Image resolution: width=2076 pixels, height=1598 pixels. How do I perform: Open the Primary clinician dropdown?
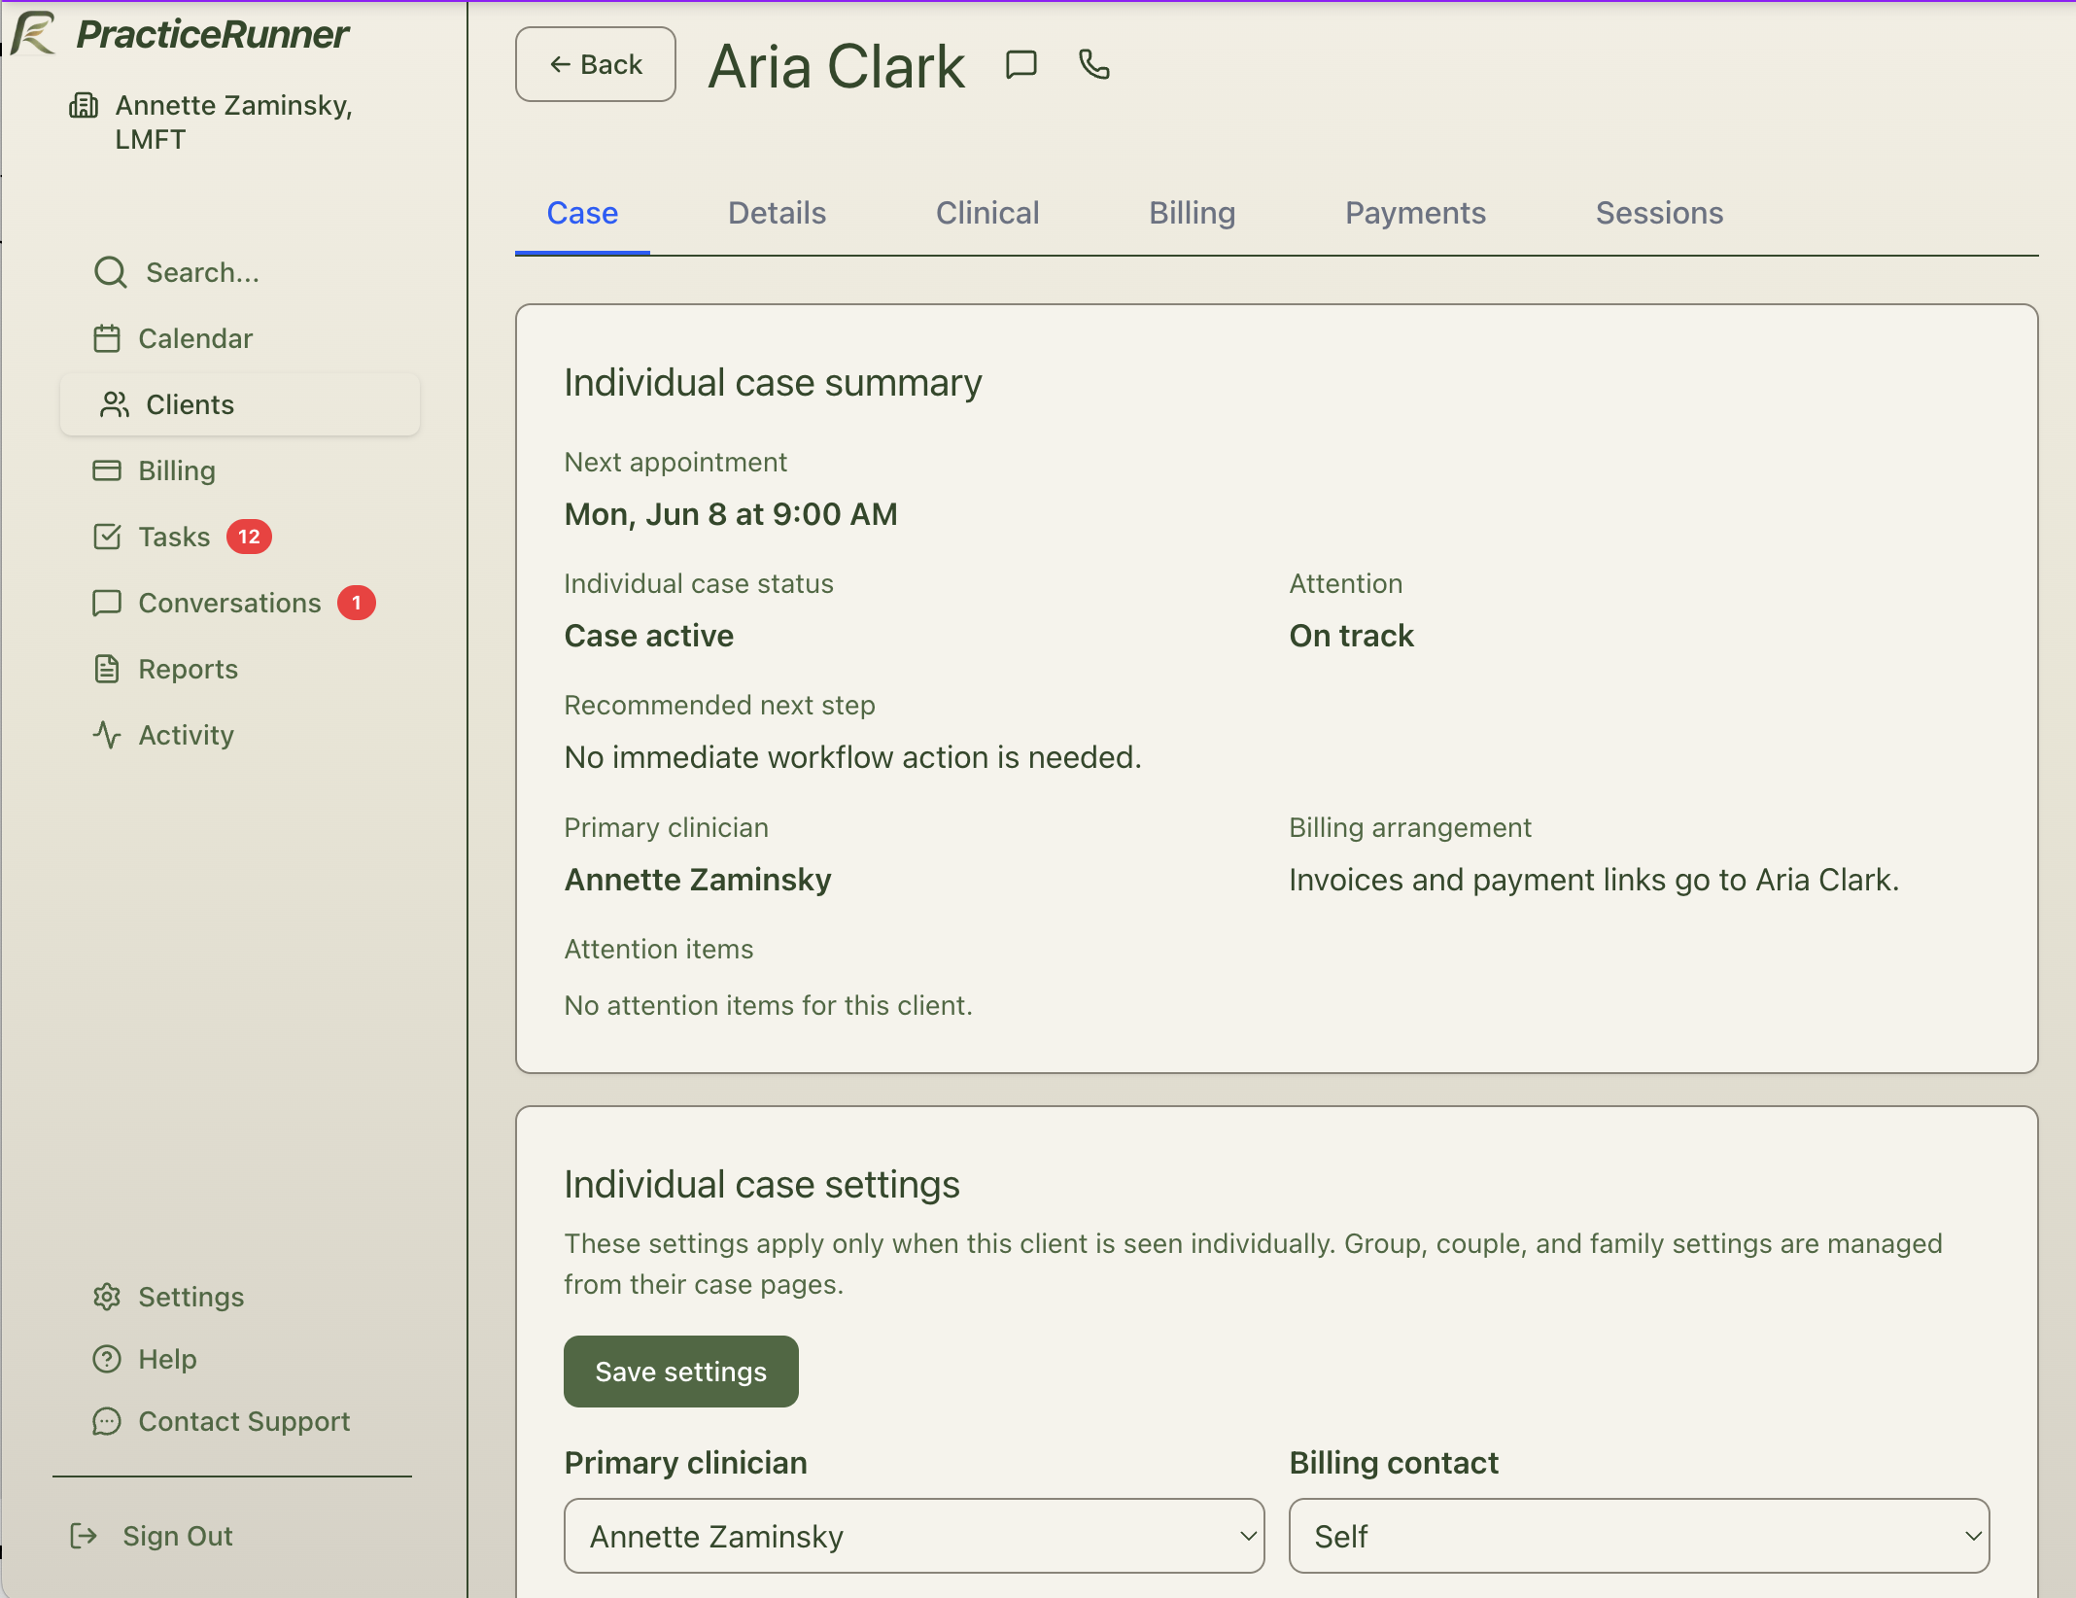click(914, 1536)
